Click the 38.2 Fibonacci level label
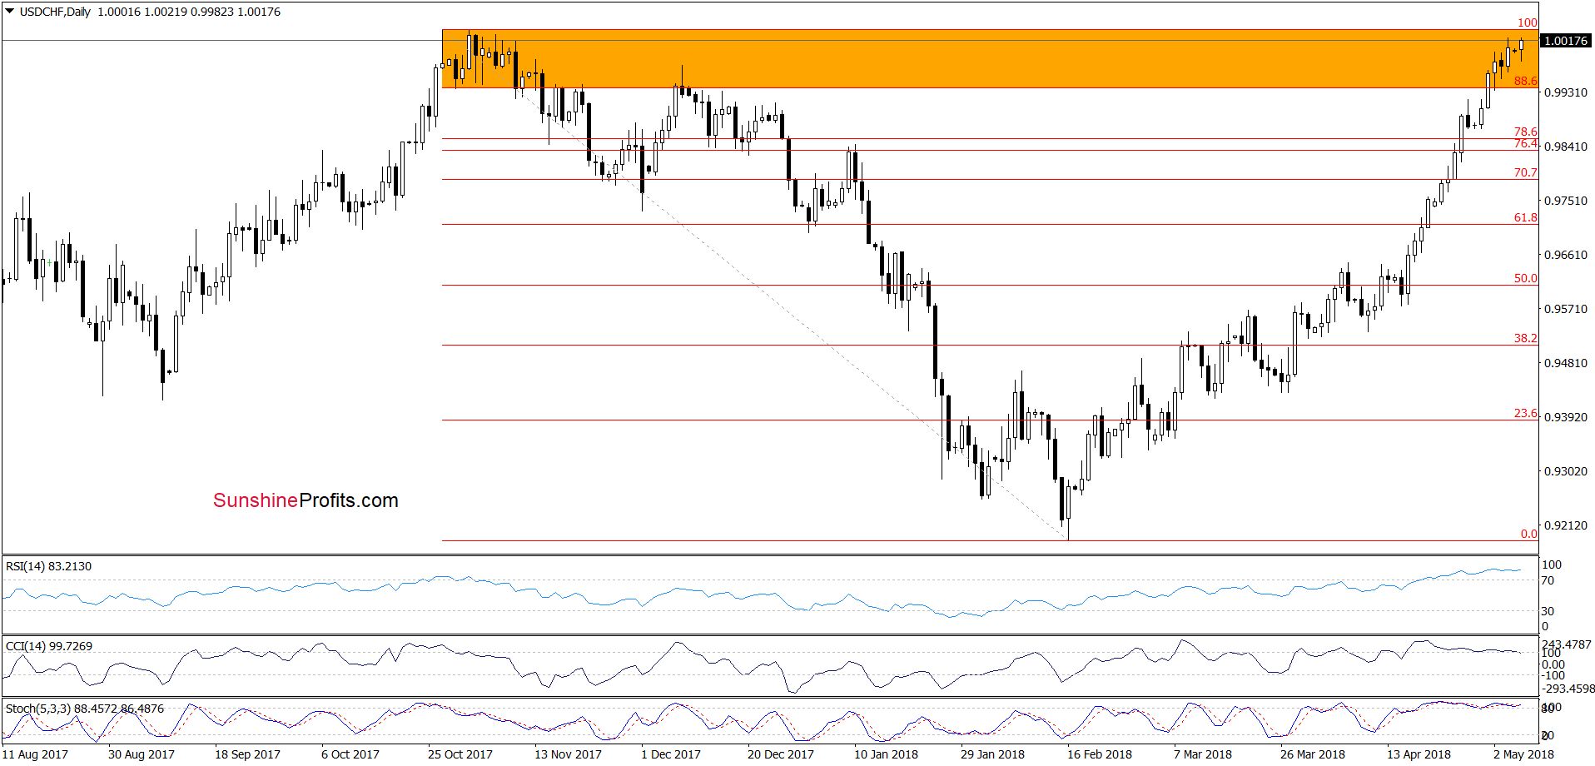Viewport: 1595px width, 766px height. (x=1525, y=338)
